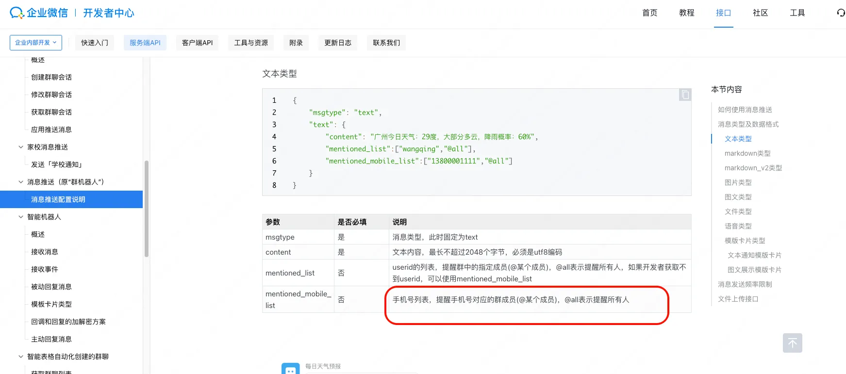Jump to 图文展示模版卡片 section
Screen dimensions: 846x374
point(755,270)
